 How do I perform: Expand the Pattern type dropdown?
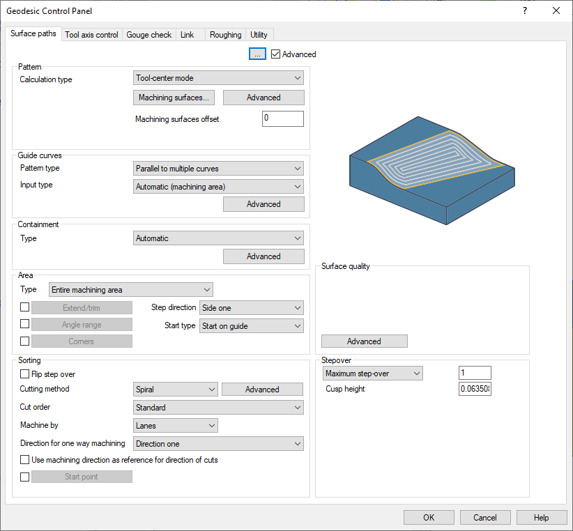pos(218,169)
